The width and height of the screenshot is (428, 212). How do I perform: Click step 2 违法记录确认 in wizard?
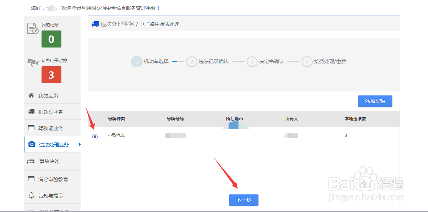[192, 61]
